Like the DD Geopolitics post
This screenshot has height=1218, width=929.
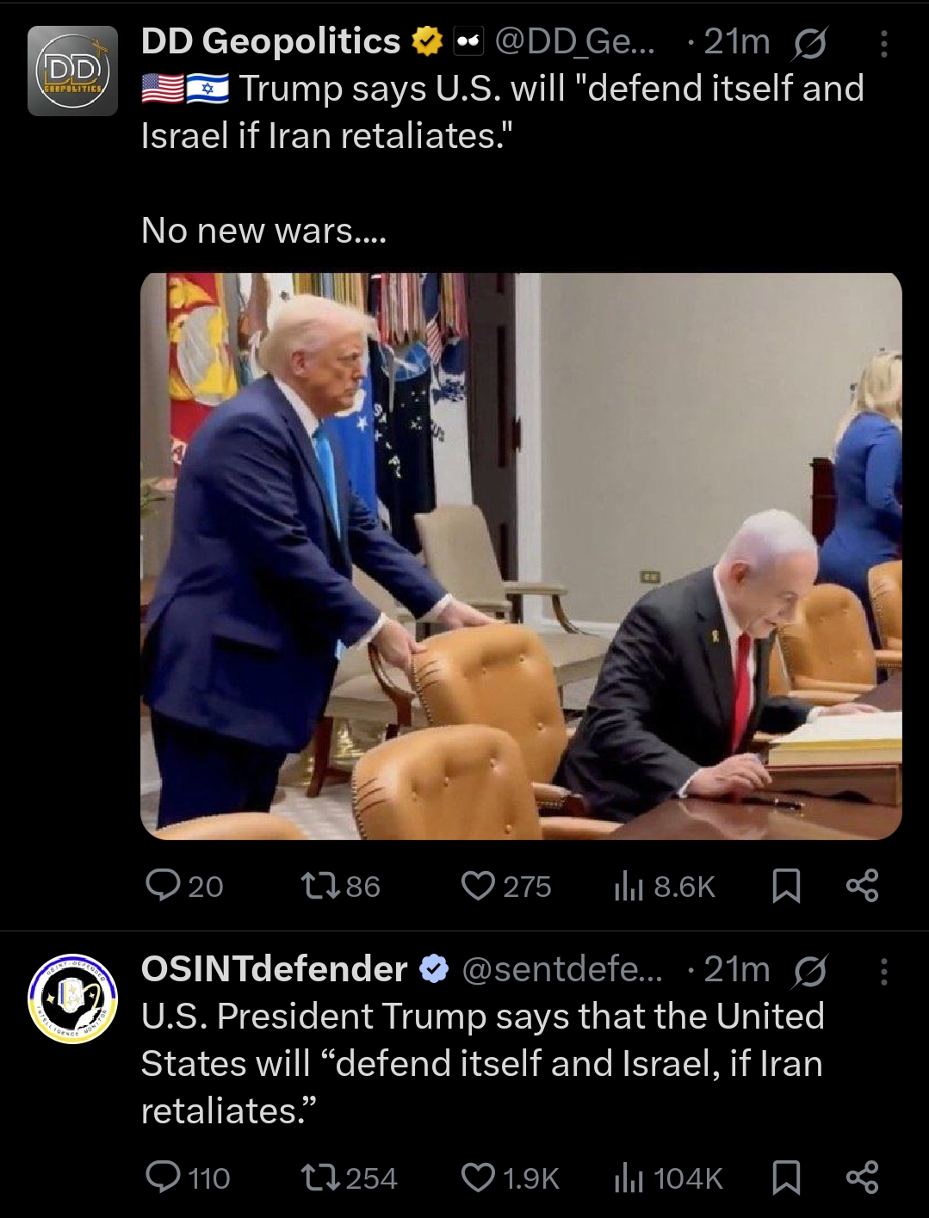[x=506, y=886]
